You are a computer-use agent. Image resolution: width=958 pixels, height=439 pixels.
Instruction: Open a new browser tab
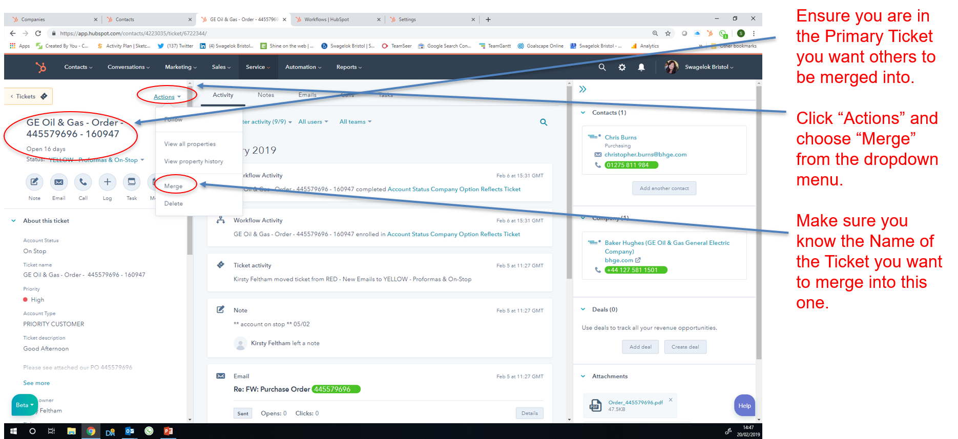[488, 19]
